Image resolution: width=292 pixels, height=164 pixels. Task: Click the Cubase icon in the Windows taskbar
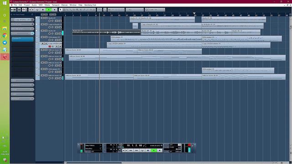click(x=5, y=56)
